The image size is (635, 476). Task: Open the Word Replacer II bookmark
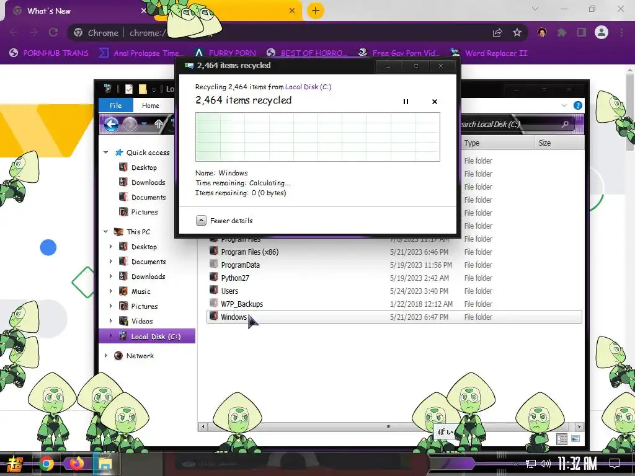489,53
